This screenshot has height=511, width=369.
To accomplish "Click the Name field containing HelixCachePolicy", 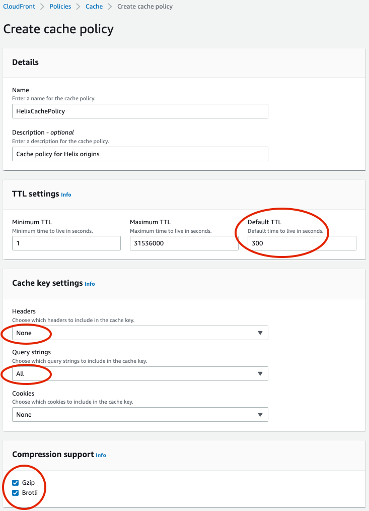I will (140, 111).
